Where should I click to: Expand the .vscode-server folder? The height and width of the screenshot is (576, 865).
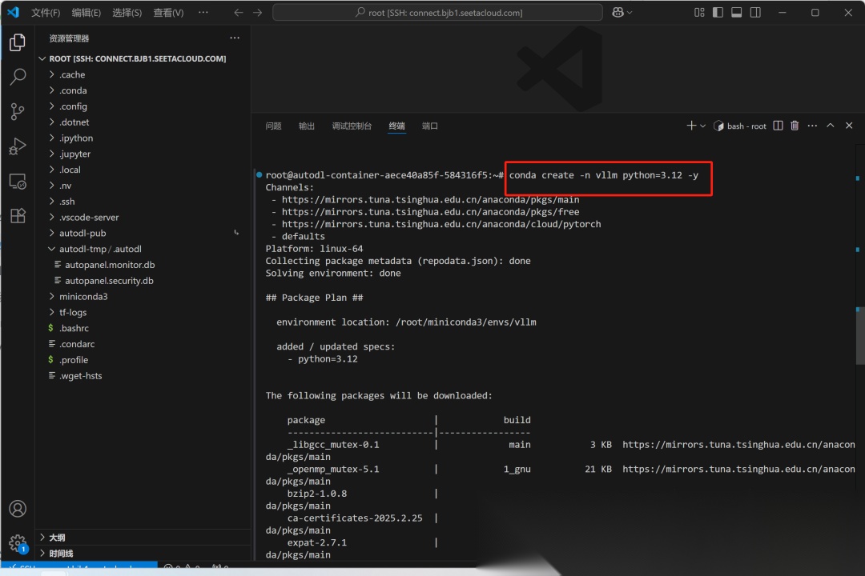(143, 217)
